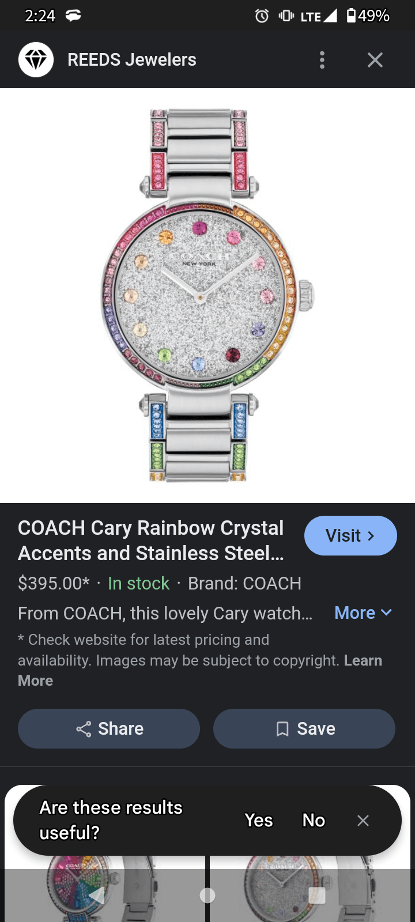Open the three-dot overflow menu
The height and width of the screenshot is (922, 415).
322,60
